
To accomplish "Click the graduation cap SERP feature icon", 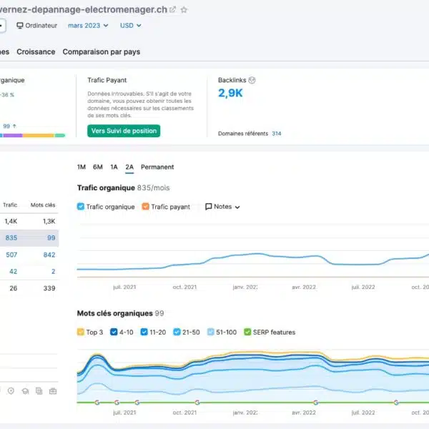I will [x=24, y=391].
